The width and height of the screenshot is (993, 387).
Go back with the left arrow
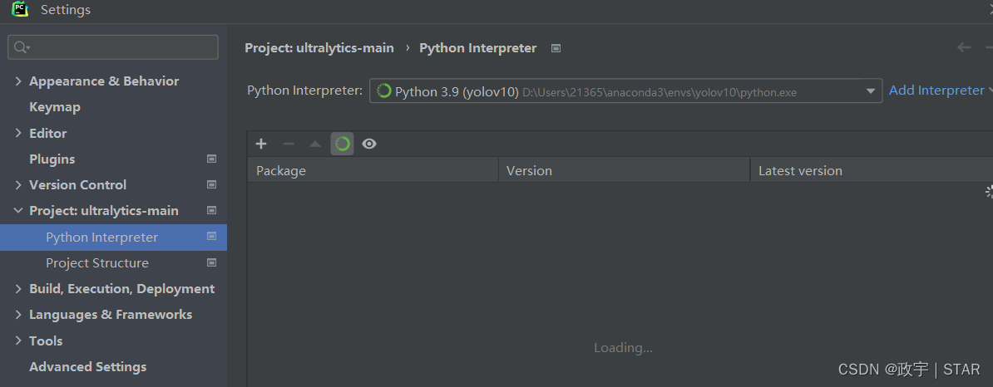(x=964, y=47)
